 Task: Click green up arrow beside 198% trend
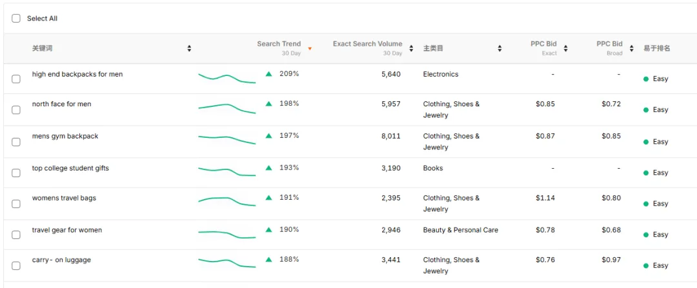click(268, 104)
